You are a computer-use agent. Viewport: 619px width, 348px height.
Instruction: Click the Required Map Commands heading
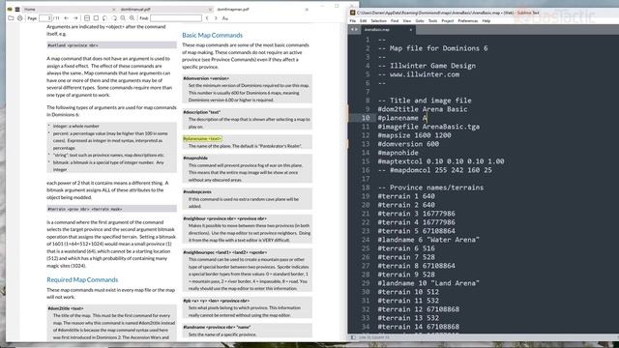pyautogui.click(x=82, y=279)
